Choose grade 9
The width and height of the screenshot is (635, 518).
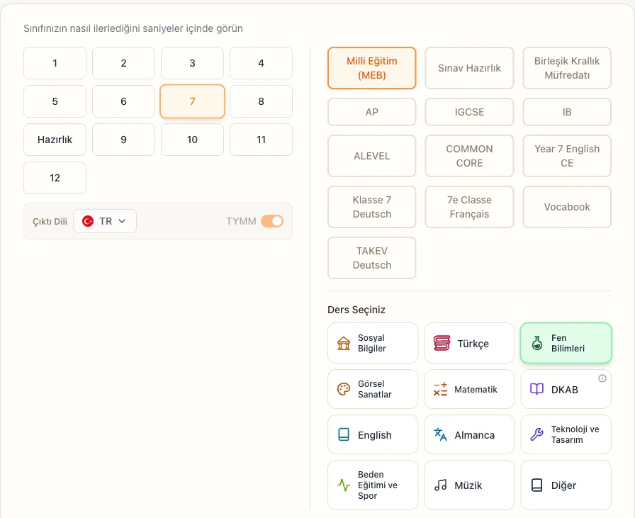[123, 140]
